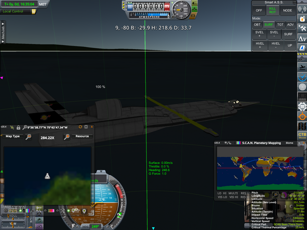Toggle VIS HI scanner overlay
Image resolution: width=307 pixels, height=230 pixels.
pos(234,197)
